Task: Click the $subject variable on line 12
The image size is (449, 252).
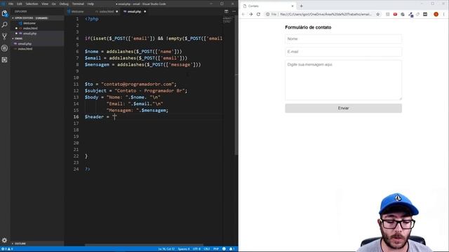Action: click(95, 90)
